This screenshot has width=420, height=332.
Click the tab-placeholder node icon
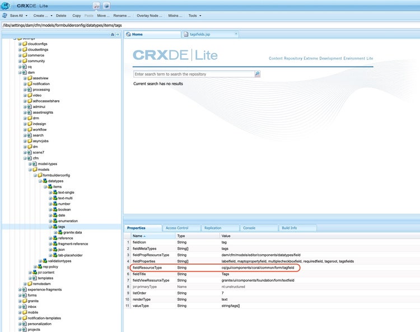[55, 255]
